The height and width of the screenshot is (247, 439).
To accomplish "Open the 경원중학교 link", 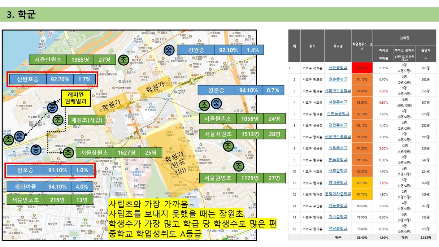I will coord(338,125).
